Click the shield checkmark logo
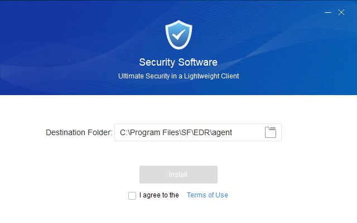The image size is (357, 223). [178, 34]
